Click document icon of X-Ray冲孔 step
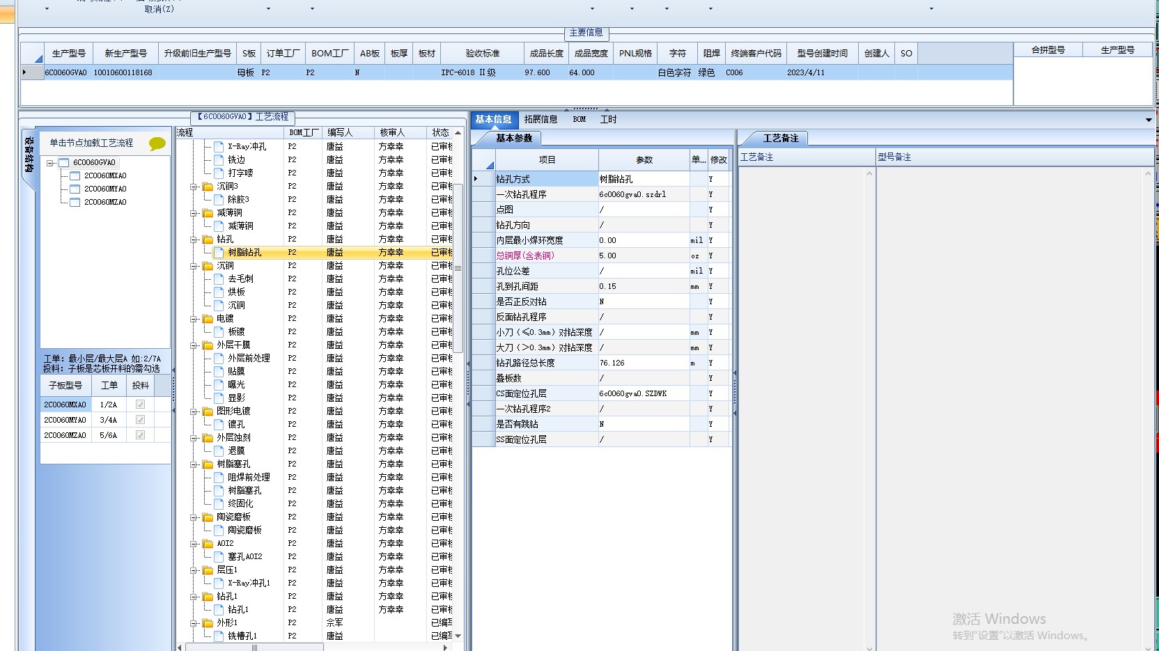The width and height of the screenshot is (1159, 651). [x=219, y=147]
